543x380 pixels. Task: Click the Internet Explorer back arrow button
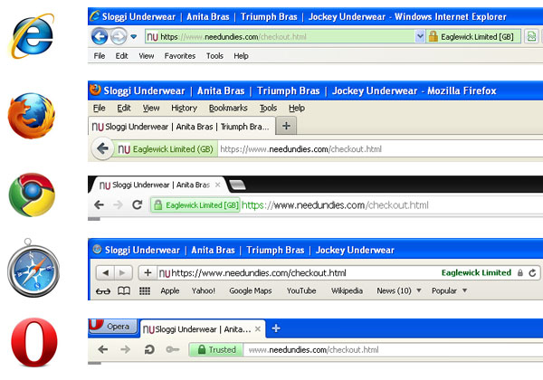tap(100, 36)
